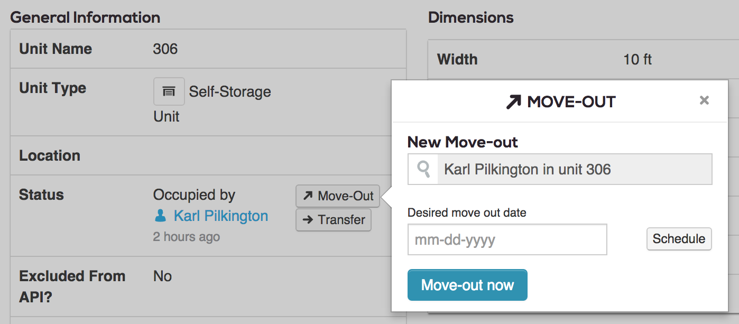Click the arrow icon in Move-Out popover header
Image resolution: width=739 pixels, height=324 pixels.
(513, 102)
